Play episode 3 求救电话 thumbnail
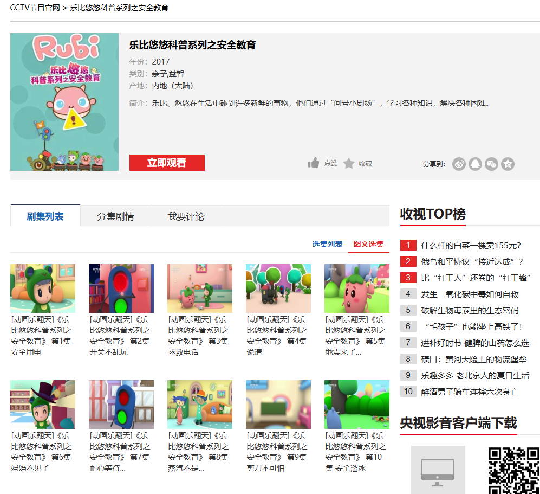The image size is (540, 494). [x=199, y=288]
